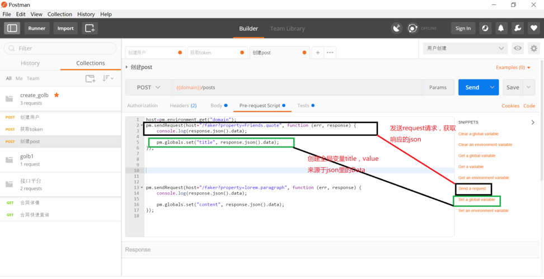The width and height of the screenshot is (544, 279).
Task: Expand the 创建post request title triangle
Action: coord(126,67)
